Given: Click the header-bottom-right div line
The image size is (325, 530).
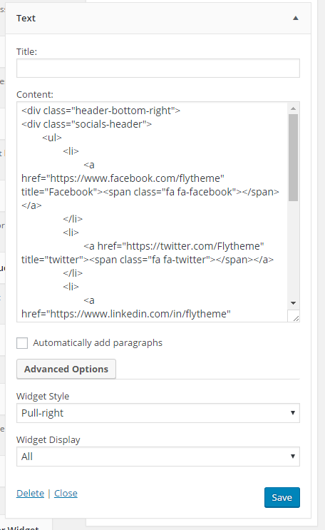Looking at the screenshot, I should click(x=100, y=111).
